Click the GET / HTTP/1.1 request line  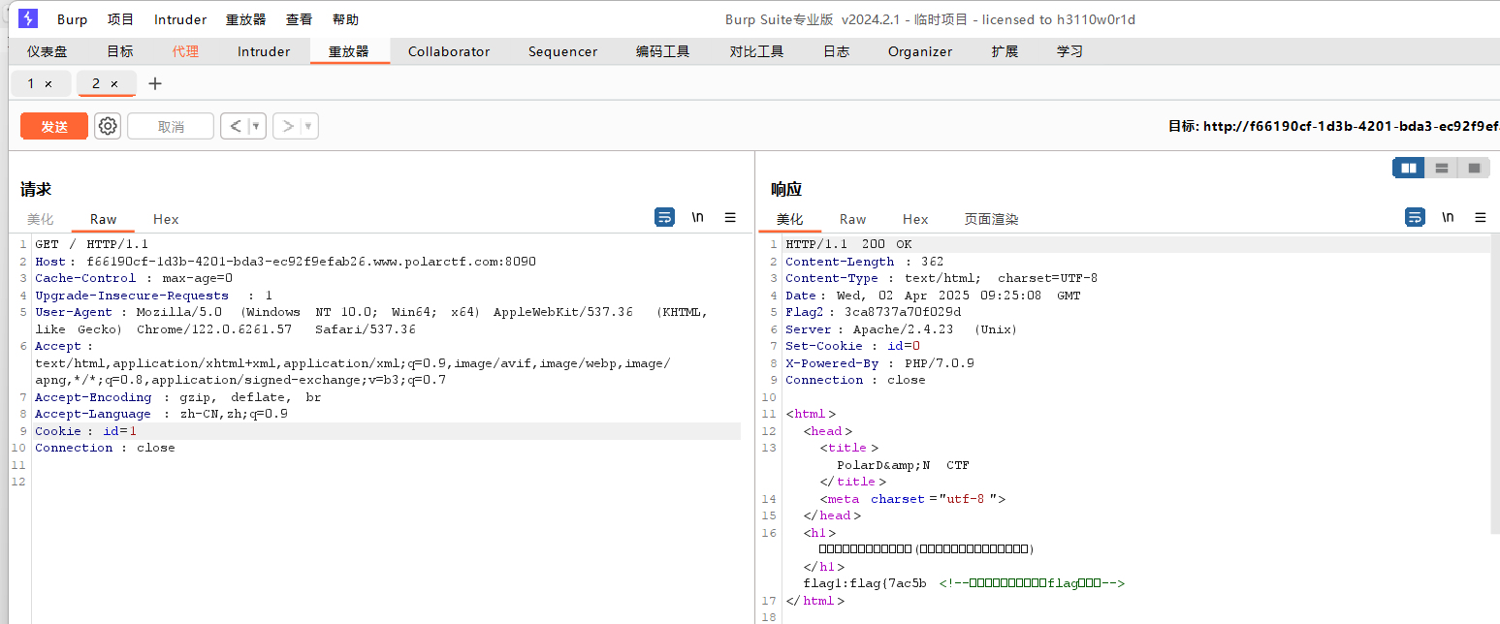coord(91,244)
